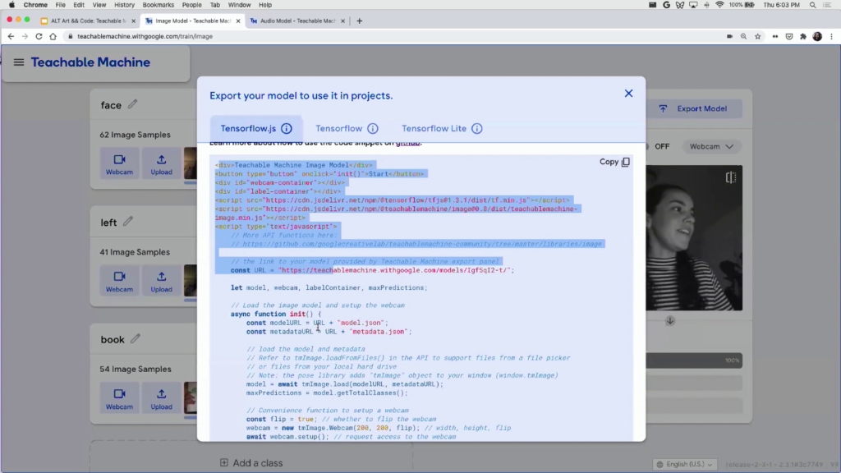Image resolution: width=841 pixels, height=473 pixels.
Task: Close the Image Model browser tab
Action: pyautogui.click(x=238, y=21)
